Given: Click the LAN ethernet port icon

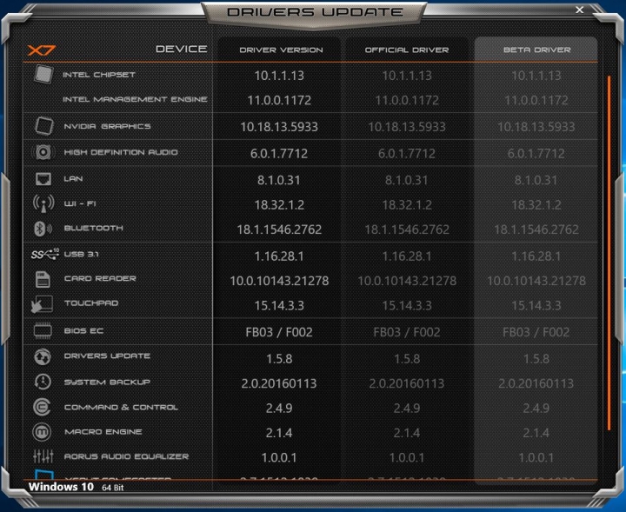Looking at the screenshot, I should pos(43,179).
